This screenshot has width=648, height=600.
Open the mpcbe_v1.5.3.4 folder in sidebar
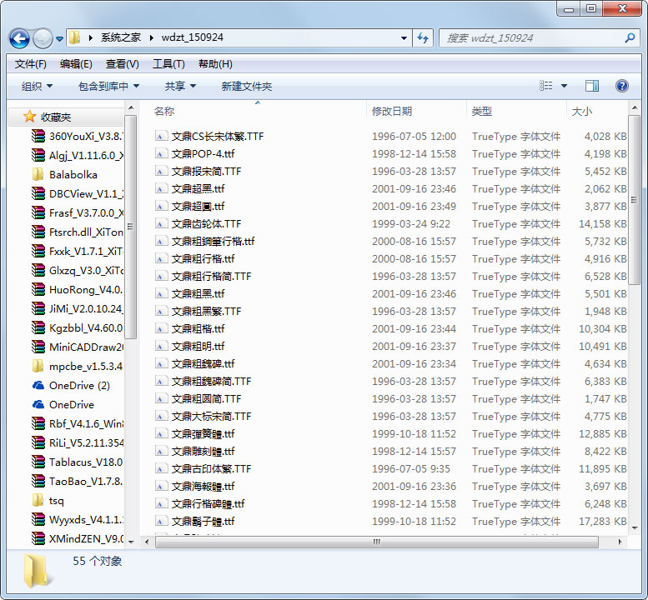(x=78, y=367)
